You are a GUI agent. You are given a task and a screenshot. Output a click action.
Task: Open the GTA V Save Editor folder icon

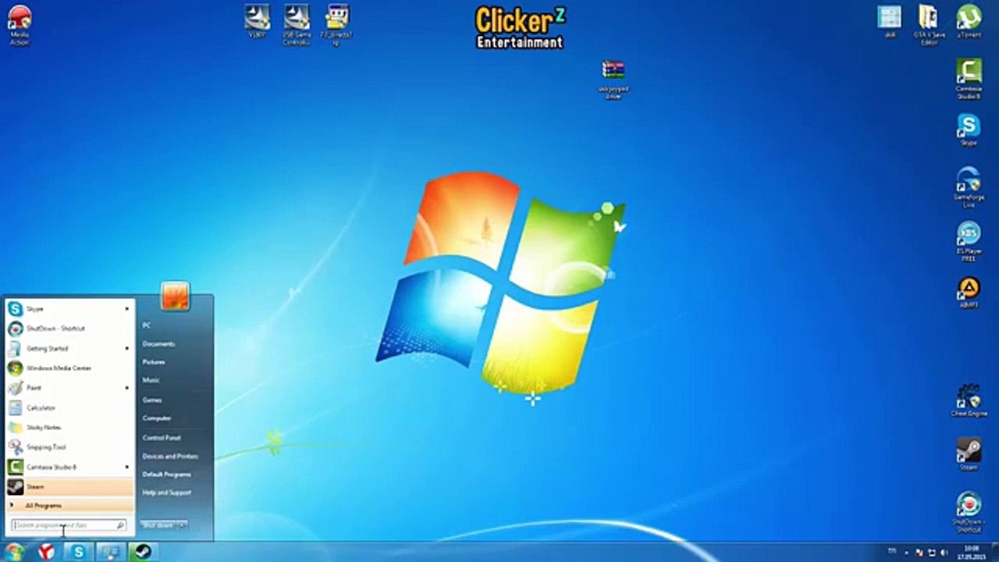(x=929, y=25)
